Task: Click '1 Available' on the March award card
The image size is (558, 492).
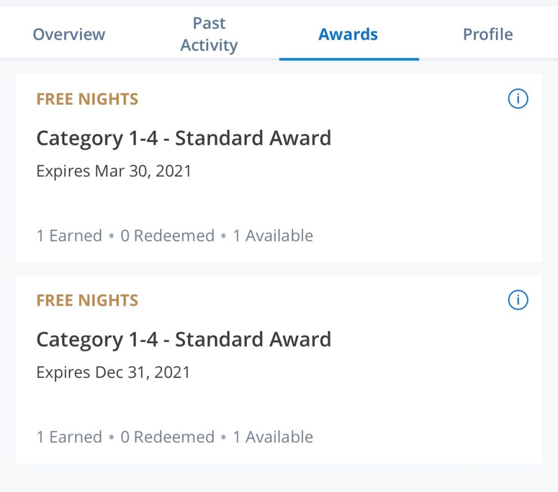Action: tap(273, 236)
